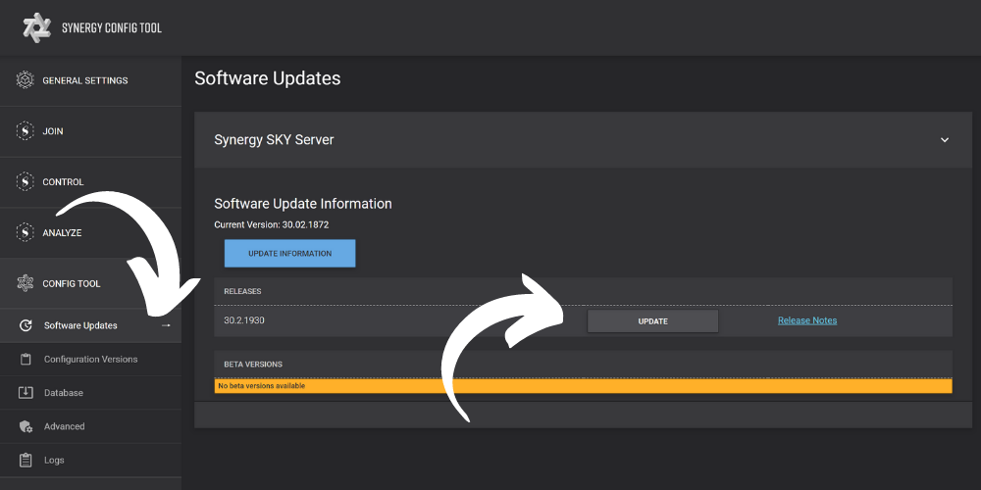
Task: Select Configuration Versions in sidebar
Action: (90, 360)
